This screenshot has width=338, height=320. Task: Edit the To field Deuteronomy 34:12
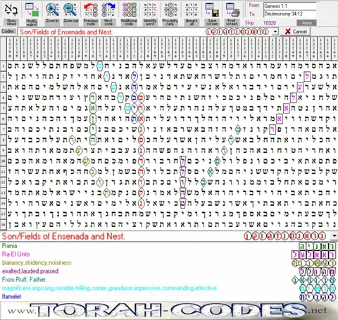tap(289, 14)
